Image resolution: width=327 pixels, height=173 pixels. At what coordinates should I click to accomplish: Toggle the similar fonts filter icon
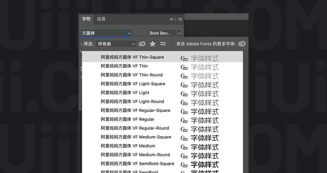163,44
